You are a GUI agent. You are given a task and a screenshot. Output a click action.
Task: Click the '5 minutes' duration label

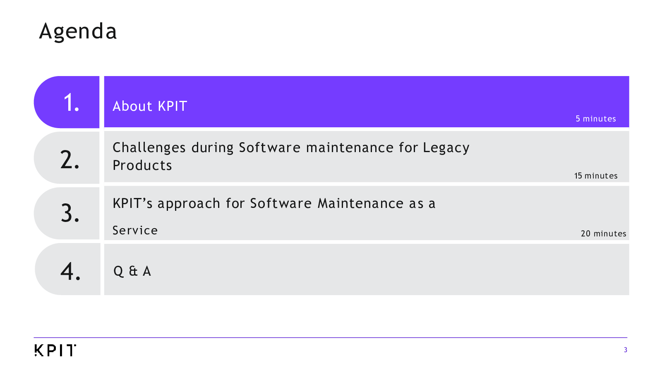(595, 119)
